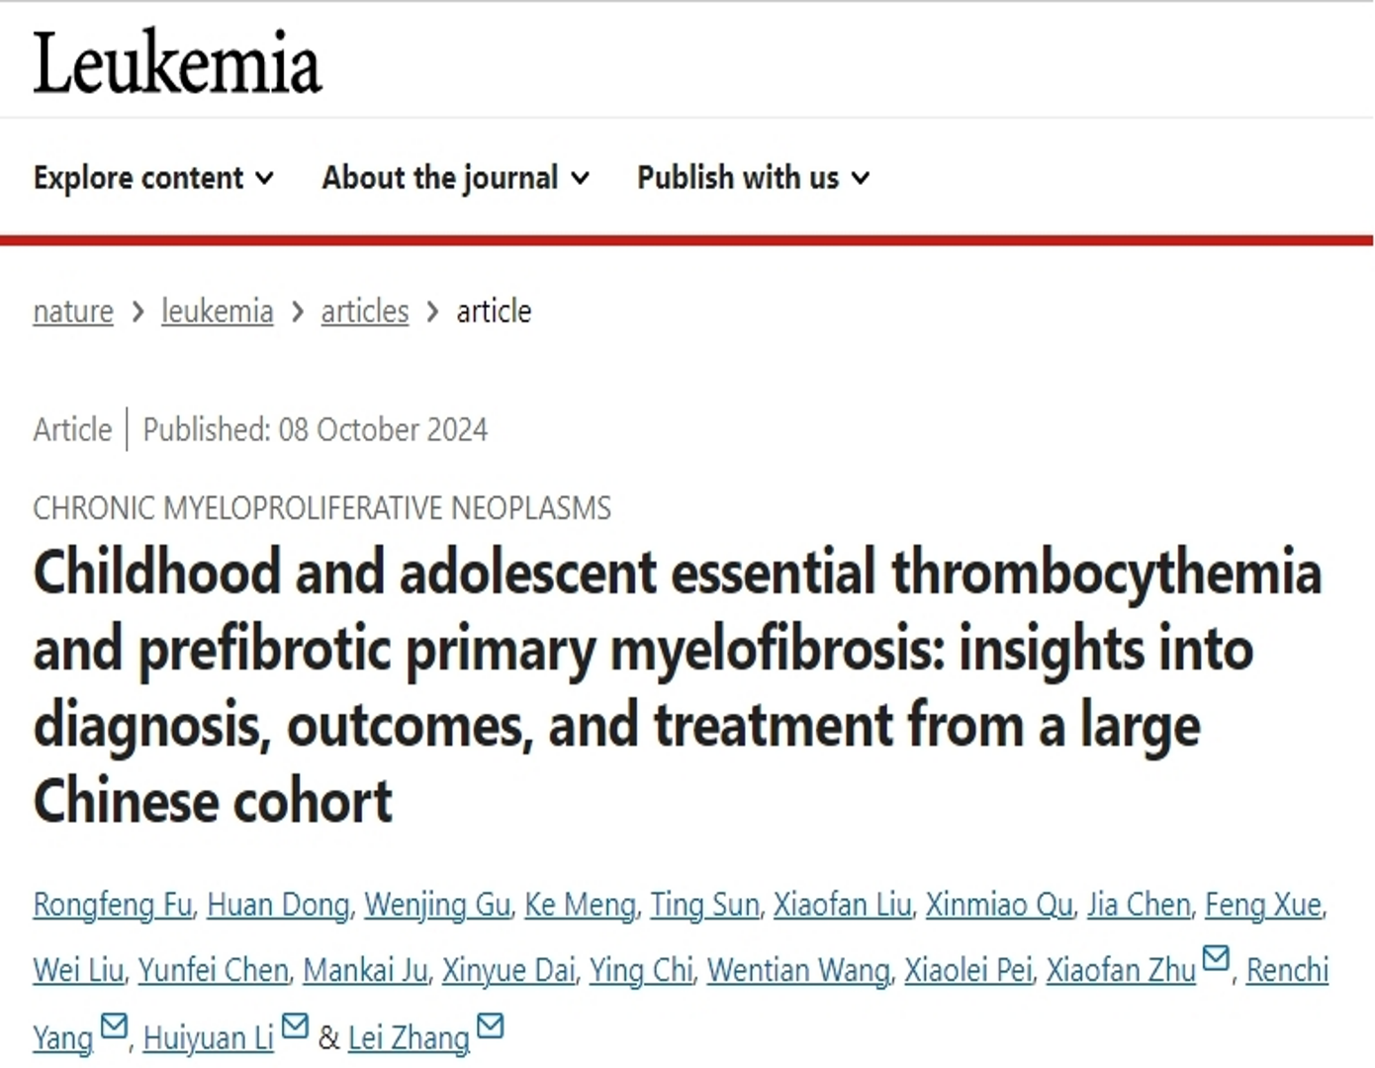Click author name Ying Chi
This screenshot has height=1068, width=1375.
tap(641, 971)
